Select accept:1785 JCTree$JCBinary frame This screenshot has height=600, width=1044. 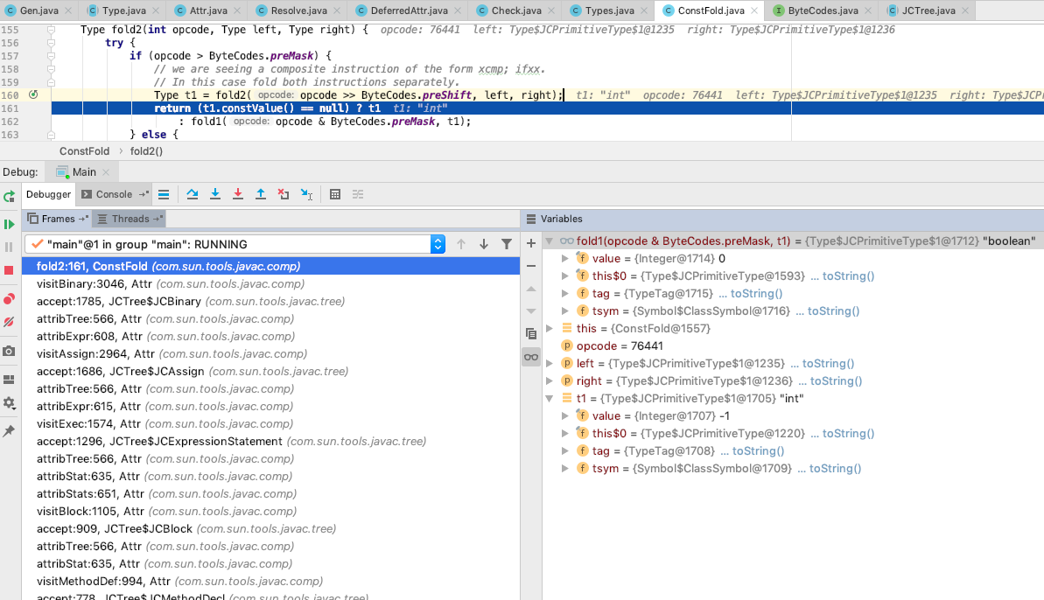tap(270, 302)
